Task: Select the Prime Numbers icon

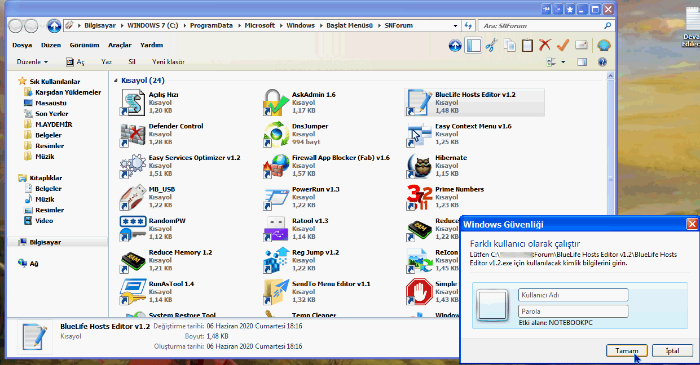Action: point(420,198)
